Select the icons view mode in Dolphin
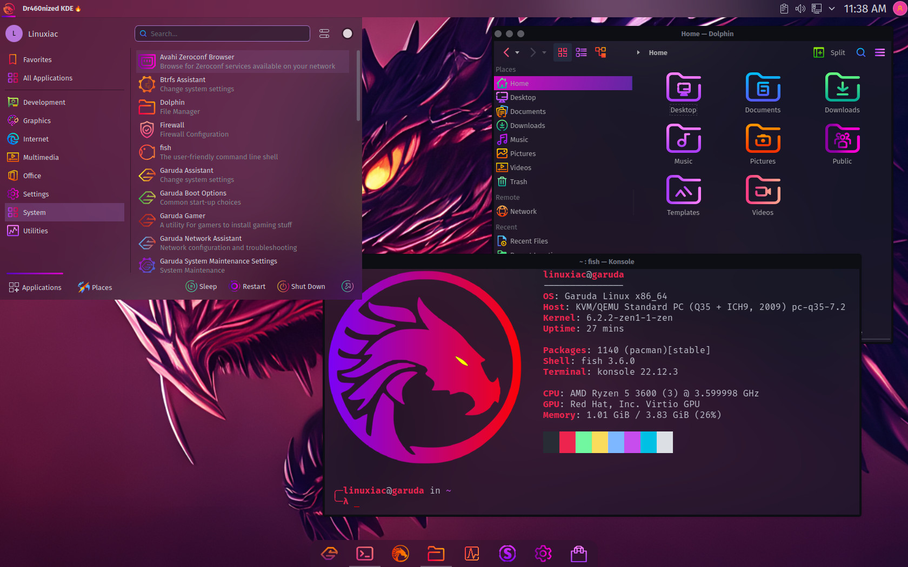 (x=562, y=52)
